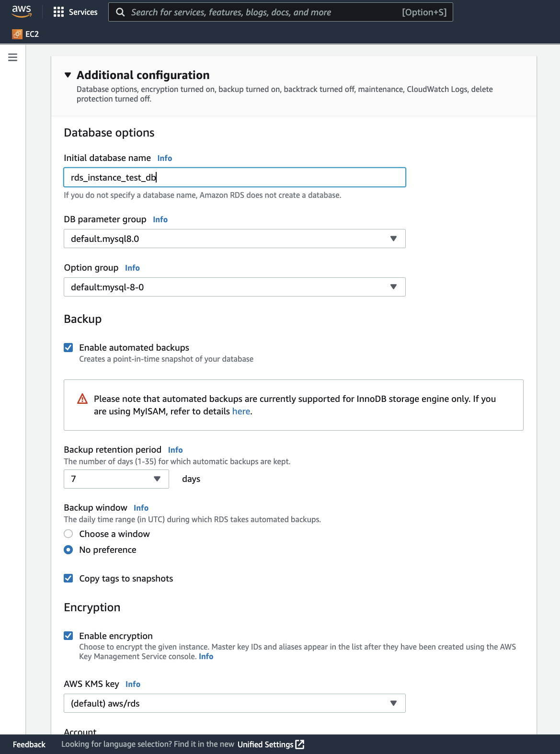Open the AWS KMS key dropdown
This screenshot has width=560, height=754.
[x=234, y=703]
